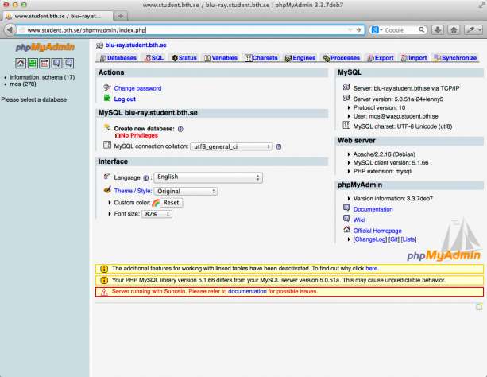Viewport: 487px width, 377px height.
Task: Open the Import tab
Action: [x=414, y=58]
